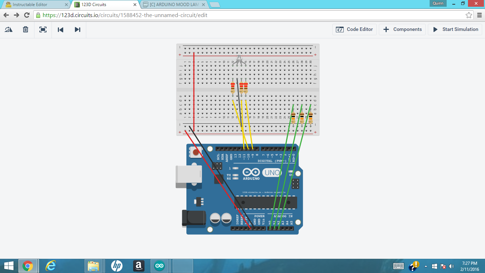Open the HP app in the taskbar
485x273 pixels.
point(116,266)
